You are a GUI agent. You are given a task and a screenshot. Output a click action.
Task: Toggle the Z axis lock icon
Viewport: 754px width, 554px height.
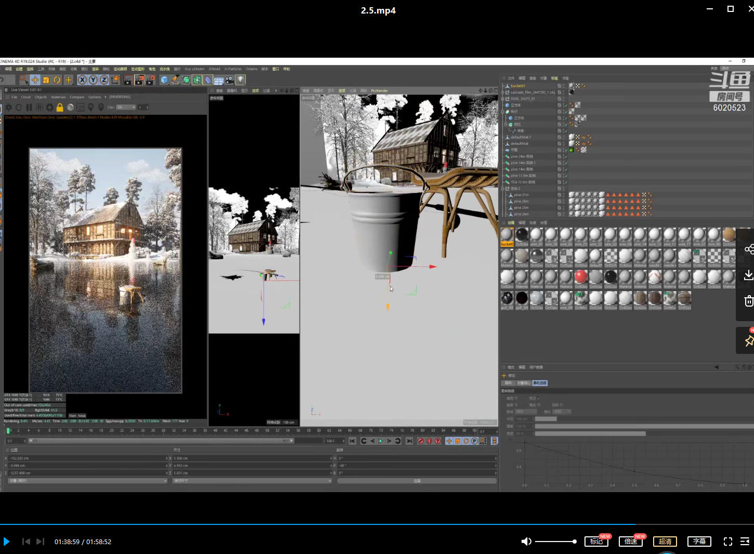point(104,80)
